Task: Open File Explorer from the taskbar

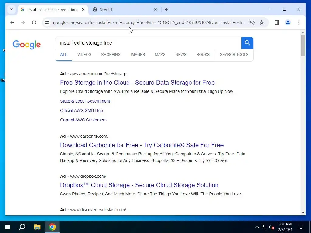Action: pos(37,227)
